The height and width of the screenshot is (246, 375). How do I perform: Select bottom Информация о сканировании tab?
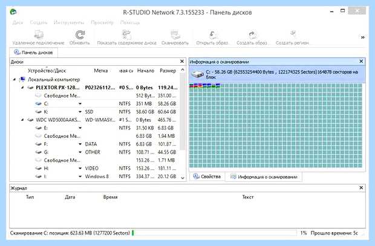coord(264,177)
